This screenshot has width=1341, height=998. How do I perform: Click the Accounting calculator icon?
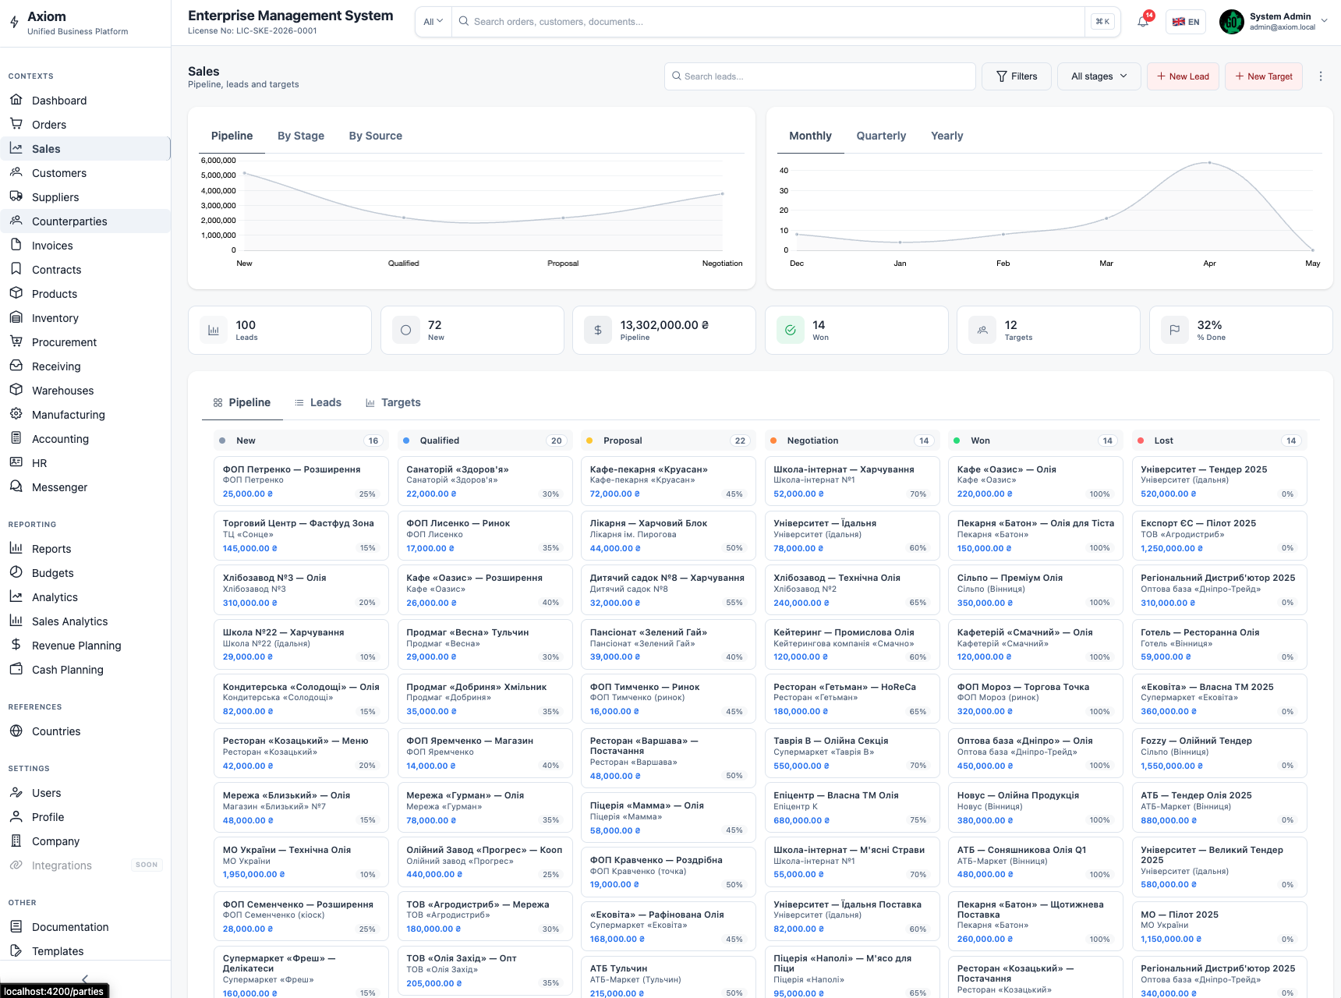[16, 438]
